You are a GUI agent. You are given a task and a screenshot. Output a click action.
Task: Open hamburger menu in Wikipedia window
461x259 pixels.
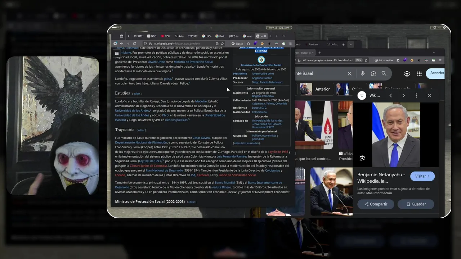click(x=290, y=44)
